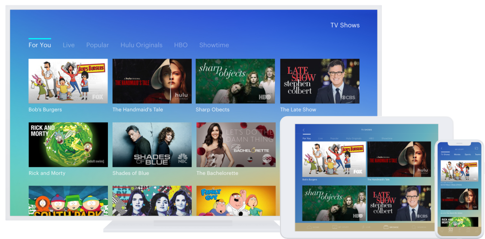Screen dimensions: 485x239
Task: Open Shades of Blue thumbnail on the TV
Action: (152, 145)
